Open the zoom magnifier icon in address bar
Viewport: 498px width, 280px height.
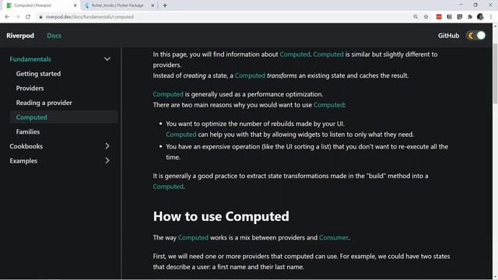click(x=416, y=17)
